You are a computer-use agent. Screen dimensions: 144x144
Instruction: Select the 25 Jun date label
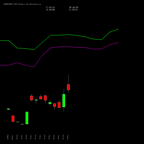(x=68, y=137)
